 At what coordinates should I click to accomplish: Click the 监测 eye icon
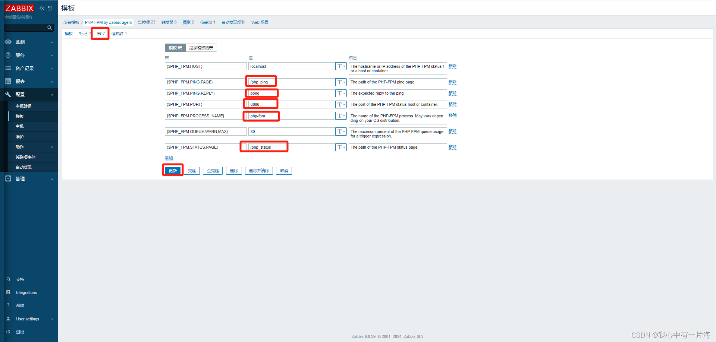(x=8, y=42)
